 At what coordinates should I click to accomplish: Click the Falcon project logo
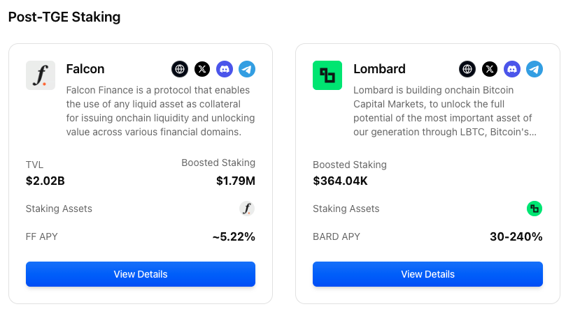tap(41, 75)
